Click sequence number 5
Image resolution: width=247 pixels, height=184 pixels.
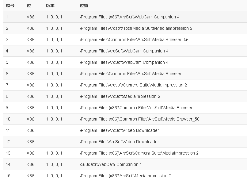(7, 62)
